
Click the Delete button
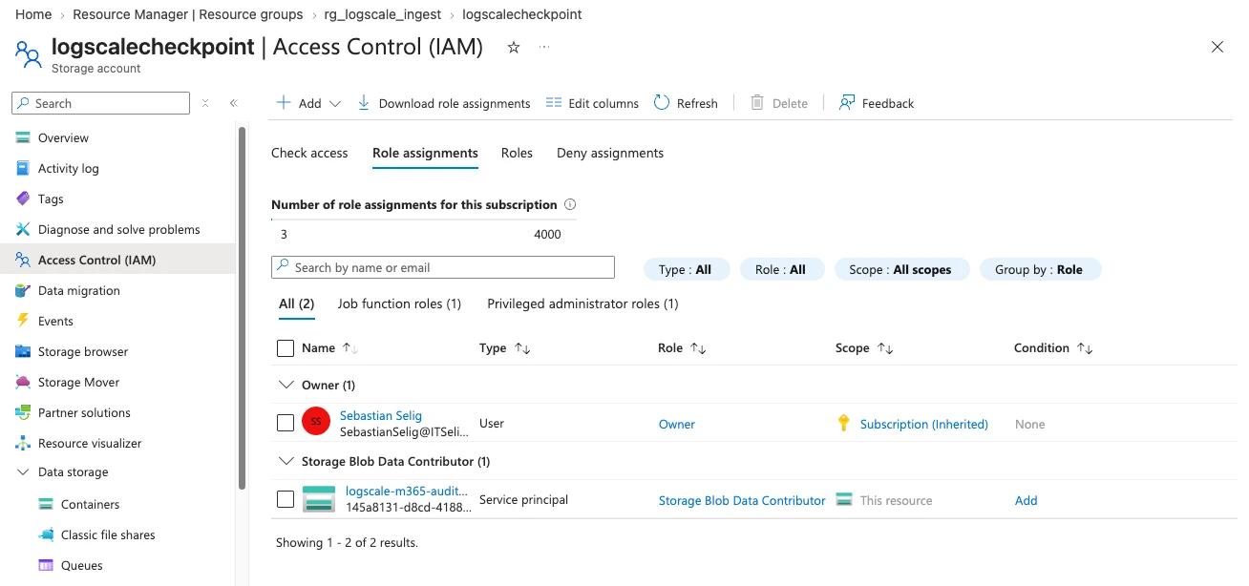click(778, 103)
